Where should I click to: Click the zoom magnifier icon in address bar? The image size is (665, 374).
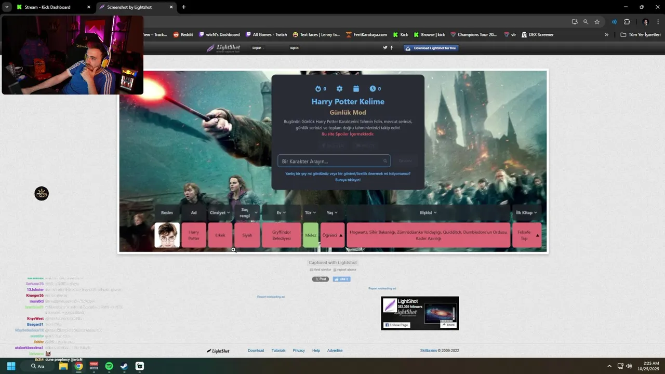[586, 22]
